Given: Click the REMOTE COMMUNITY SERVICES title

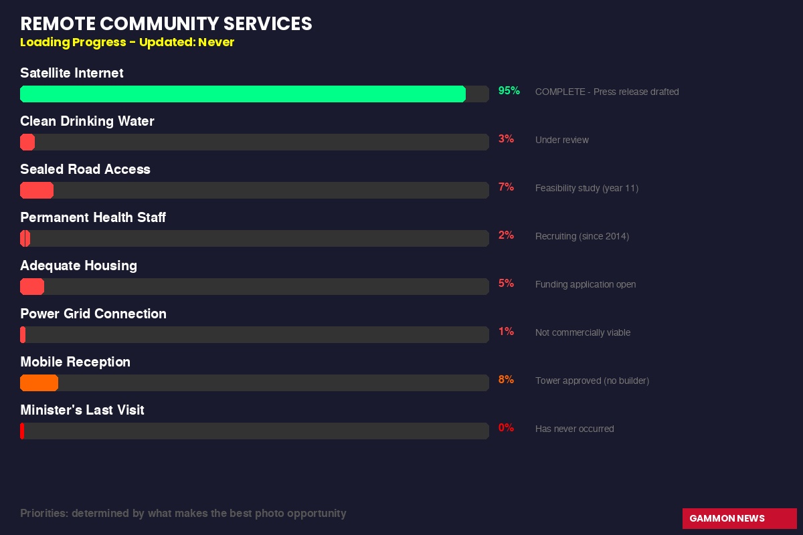Looking at the screenshot, I should click(166, 23).
